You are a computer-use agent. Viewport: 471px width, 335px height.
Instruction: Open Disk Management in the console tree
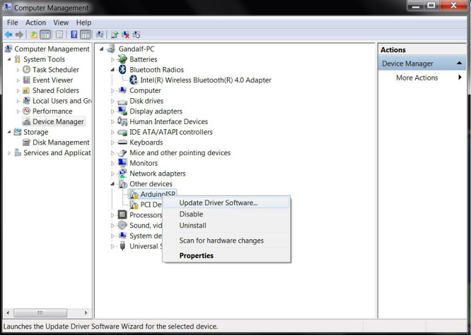pos(61,142)
